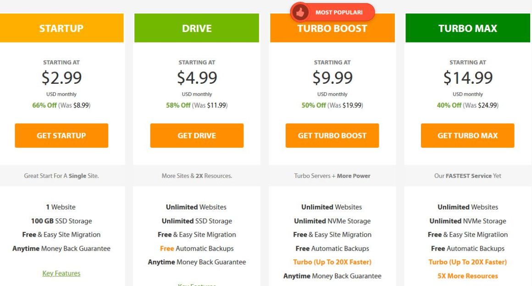Click the Get Turbo Max button
Viewport: 532px width, 286px height.
point(467,135)
